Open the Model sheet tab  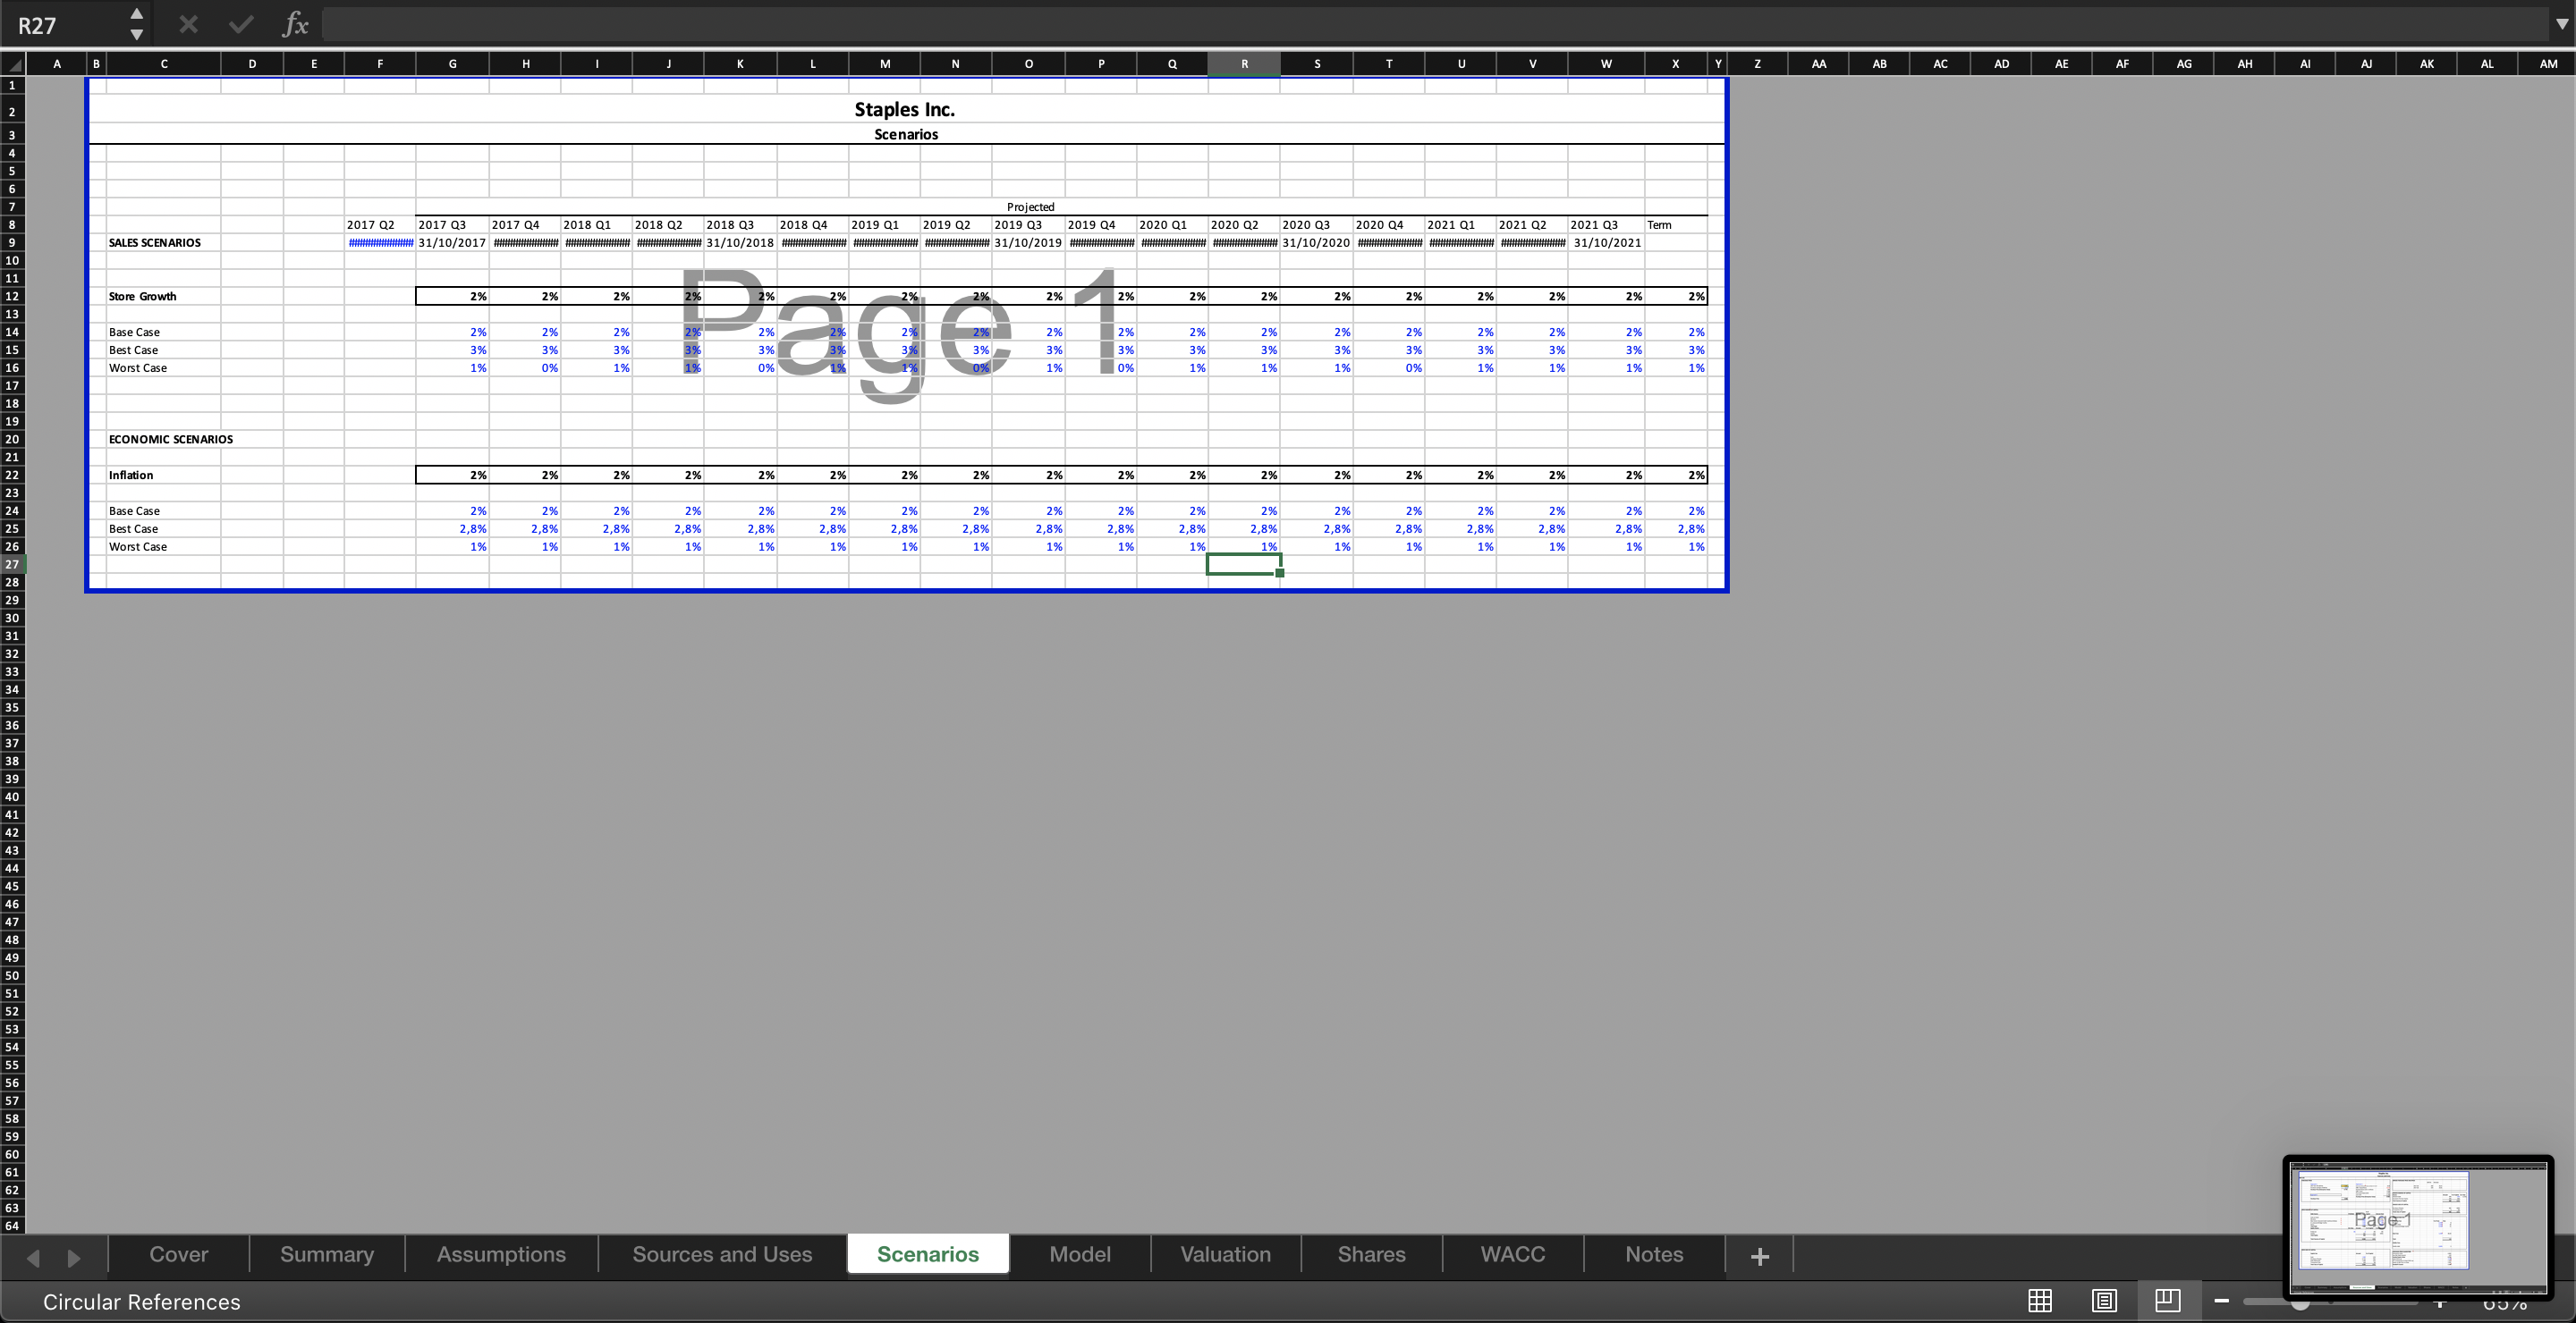pyautogui.click(x=1080, y=1255)
